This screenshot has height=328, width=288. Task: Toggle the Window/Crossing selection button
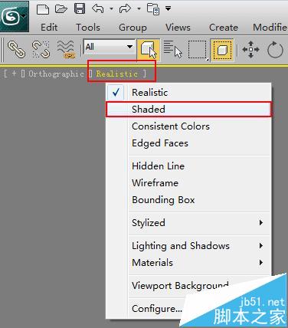point(222,50)
